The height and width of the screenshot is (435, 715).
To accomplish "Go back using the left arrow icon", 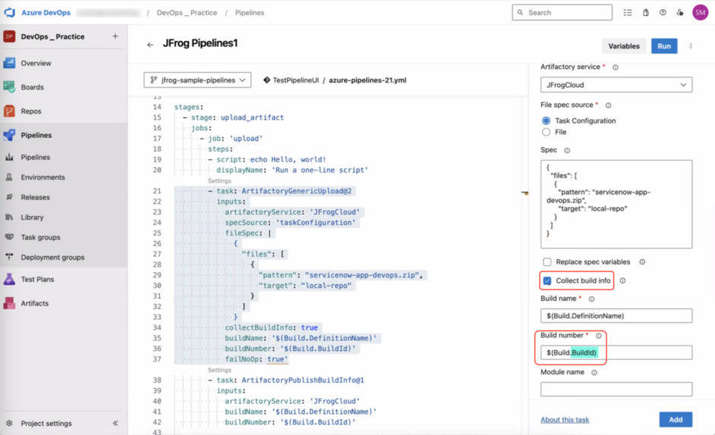I will pos(150,45).
